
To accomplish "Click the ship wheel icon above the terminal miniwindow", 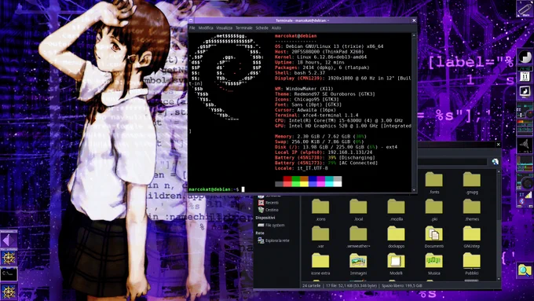I will (x=9, y=257).
